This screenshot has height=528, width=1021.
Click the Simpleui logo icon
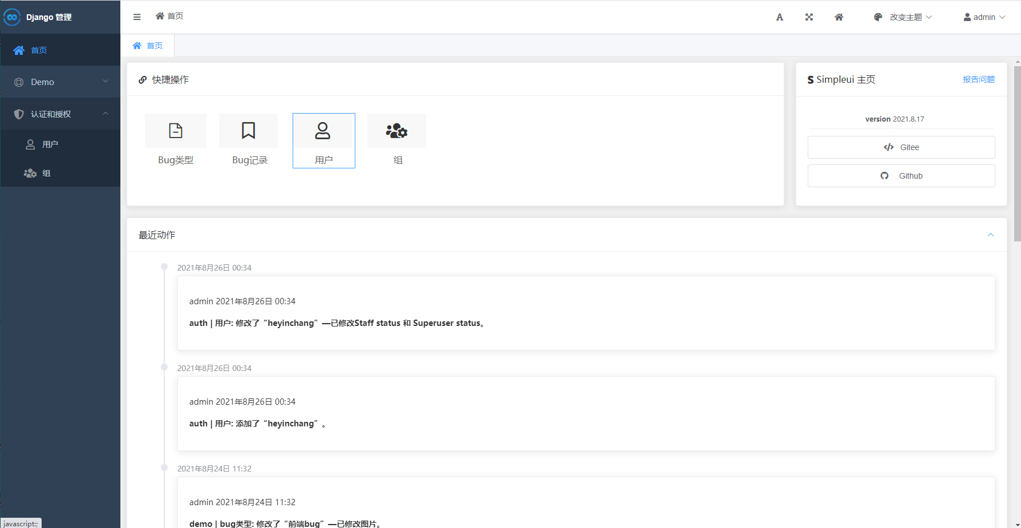click(811, 79)
